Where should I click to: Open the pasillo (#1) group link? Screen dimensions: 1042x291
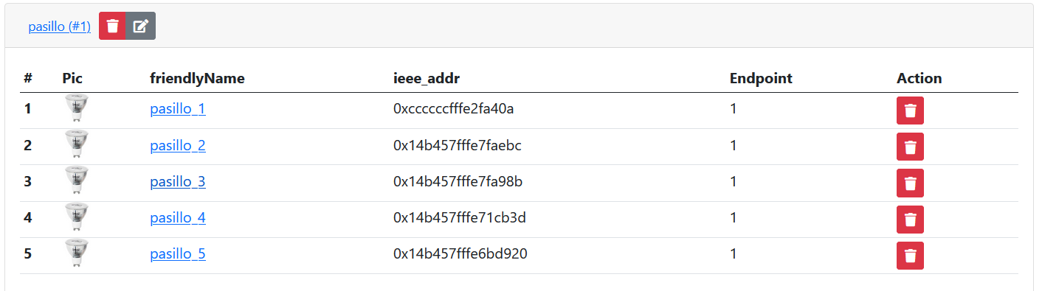[59, 27]
